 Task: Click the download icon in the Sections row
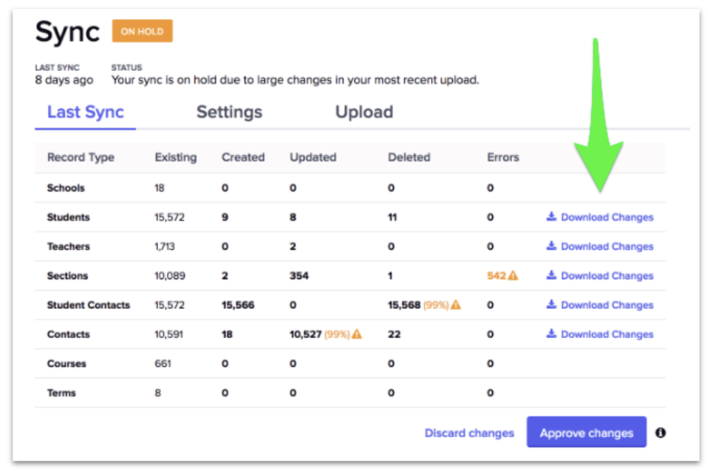click(x=550, y=275)
